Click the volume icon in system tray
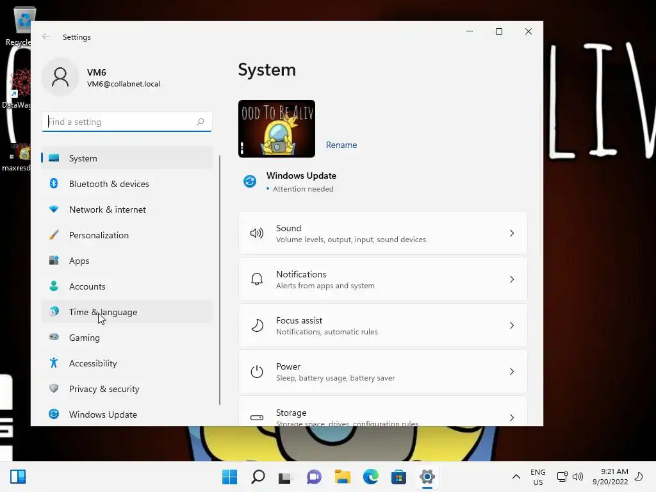This screenshot has height=492, width=656. 578,477
